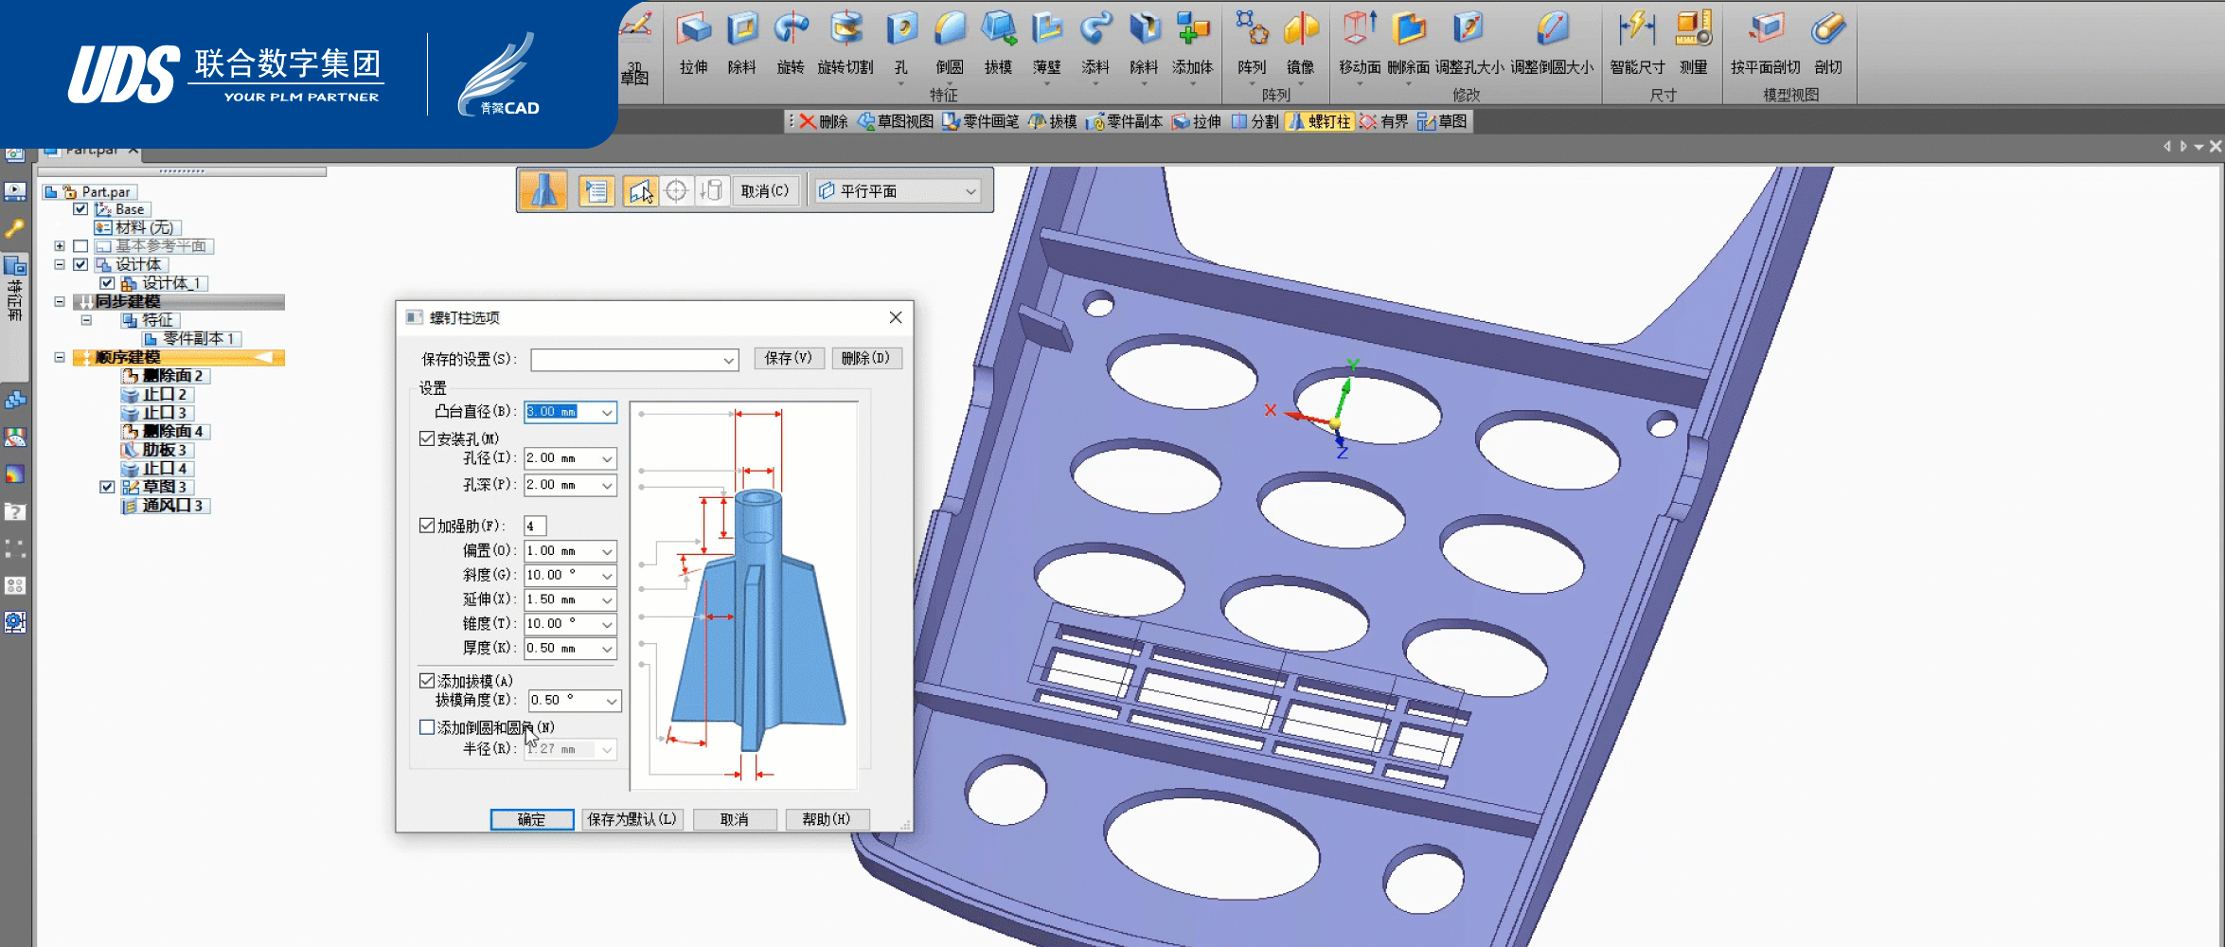2225x947 pixels.
Task: Open the 偏置 value dropdown
Action: [x=607, y=551]
